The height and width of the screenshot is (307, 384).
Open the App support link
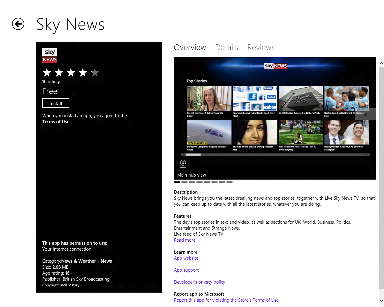click(x=186, y=270)
